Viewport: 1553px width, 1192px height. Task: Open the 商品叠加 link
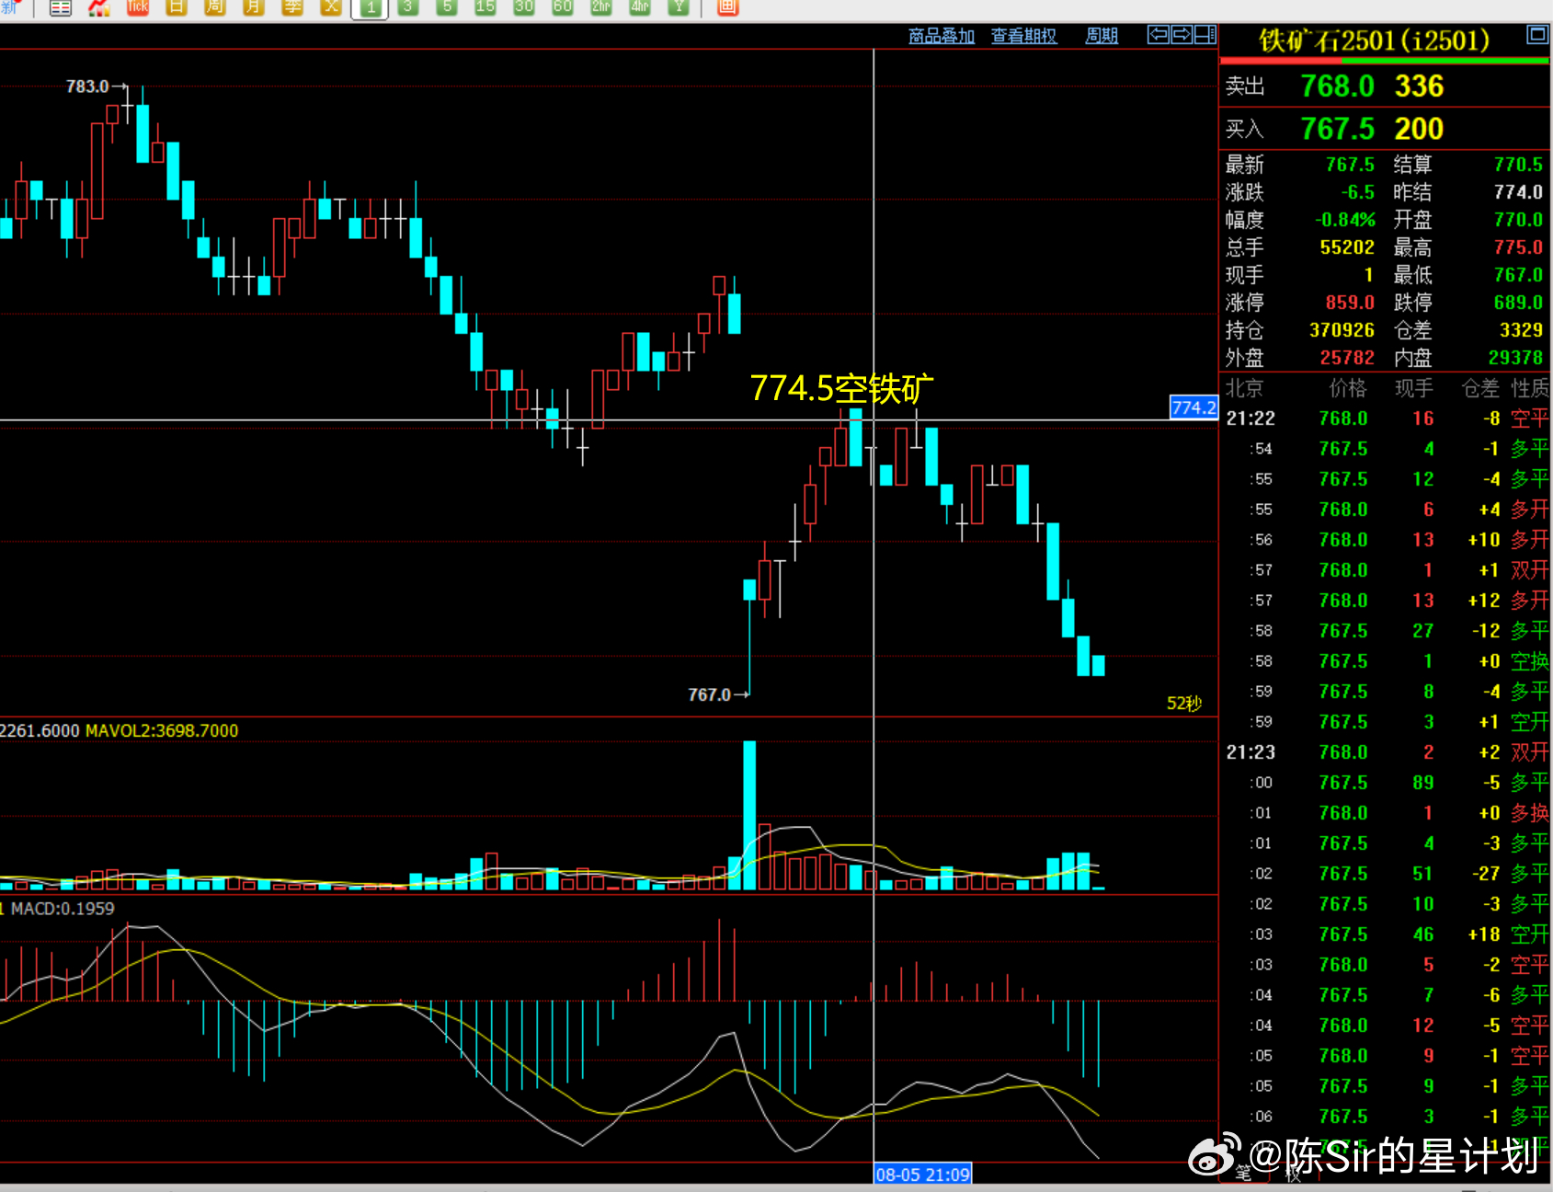tap(942, 36)
